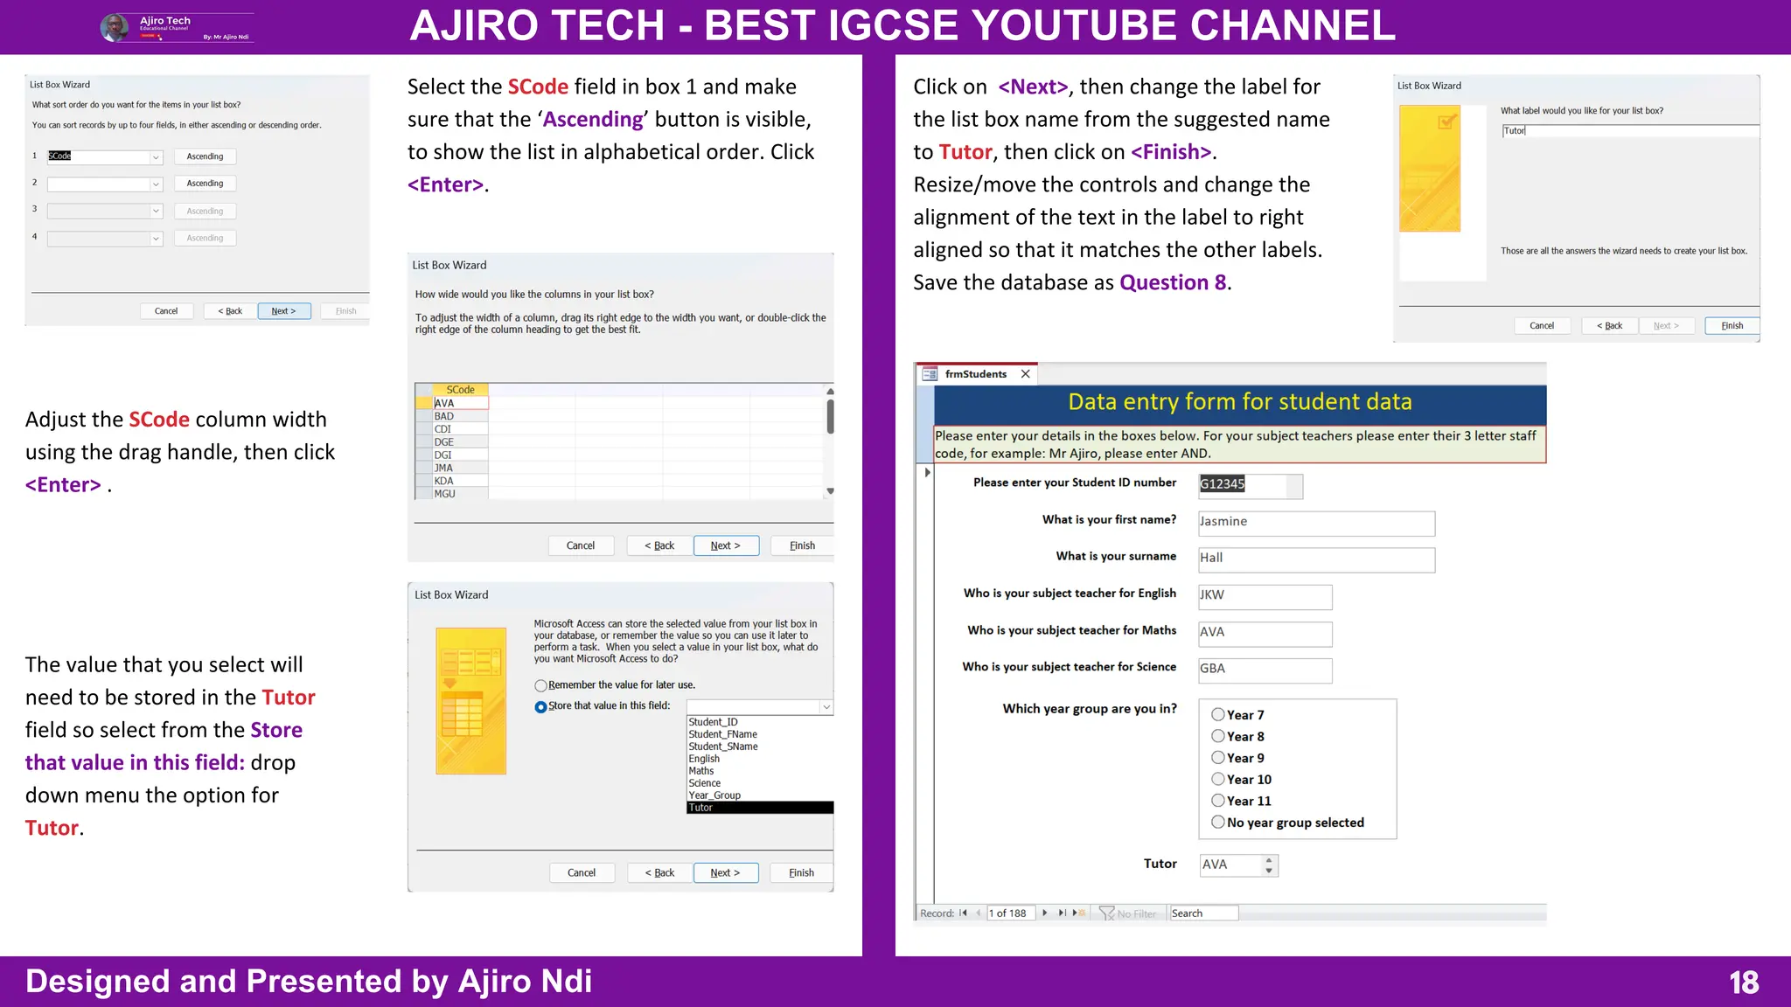The height and width of the screenshot is (1007, 1791).
Task: Select Tutor in field list
Action: [x=759, y=808]
